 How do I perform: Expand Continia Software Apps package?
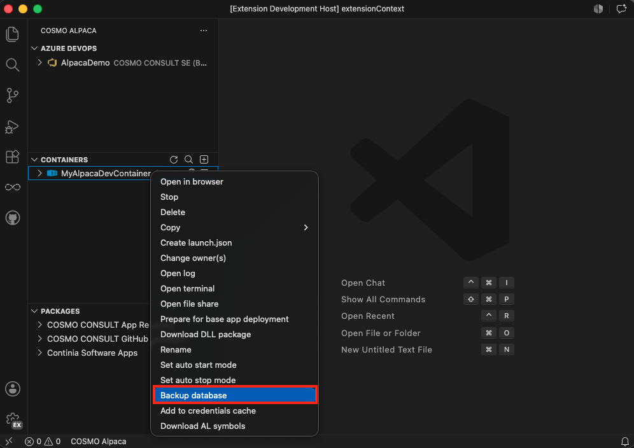point(39,353)
